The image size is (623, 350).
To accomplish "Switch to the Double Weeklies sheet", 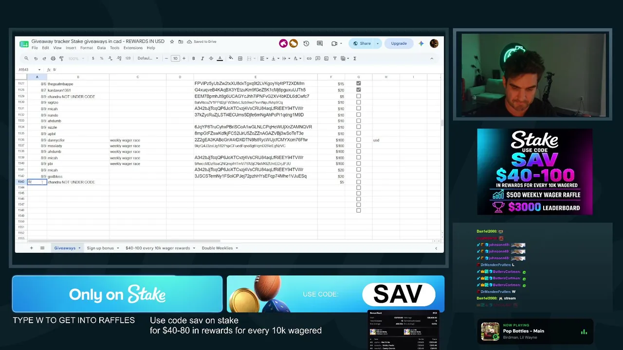I will click(x=217, y=248).
